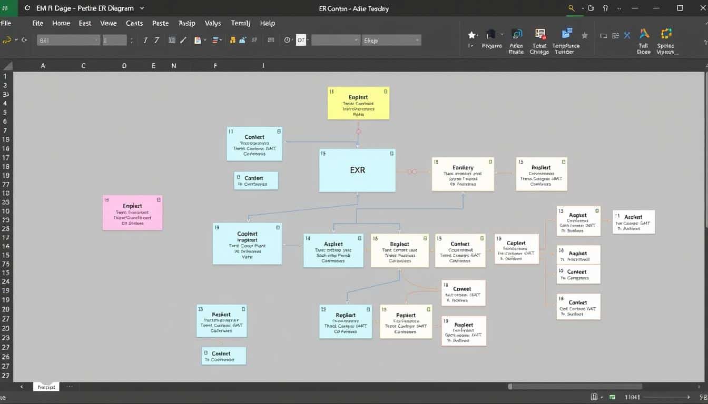The image size is (708, 404).
Task: Open the File menu
Action: click(6, 23)
